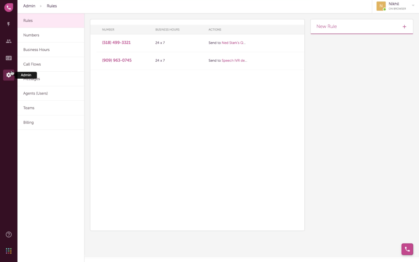This screenshot has width=419, height=262.
Task: Select Teams in admin sidebar
Action: click(x=29, y=108)
